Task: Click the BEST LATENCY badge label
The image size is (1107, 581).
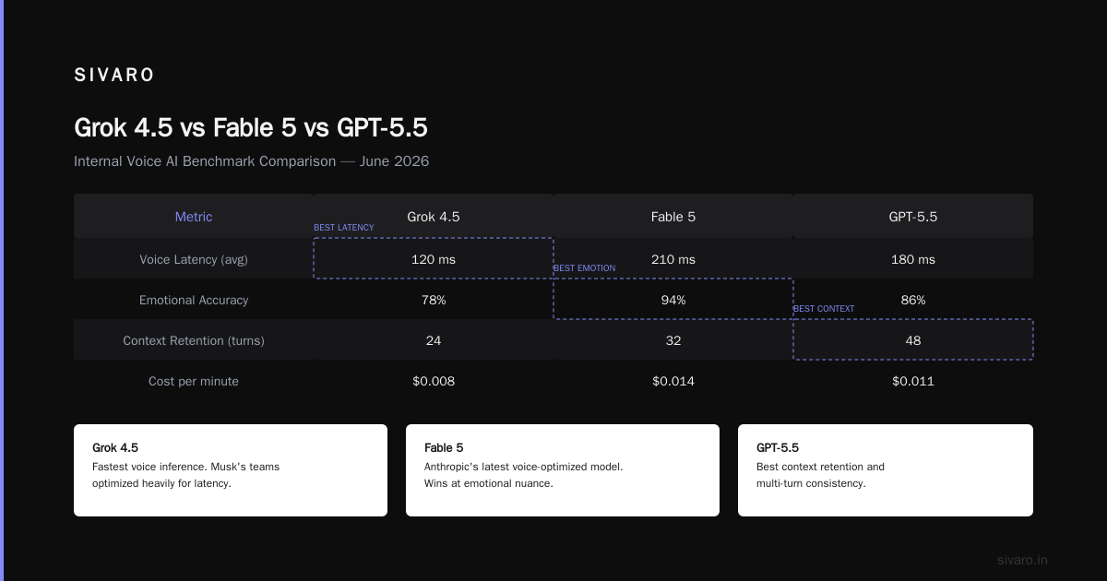Action: tap(344, 228)
